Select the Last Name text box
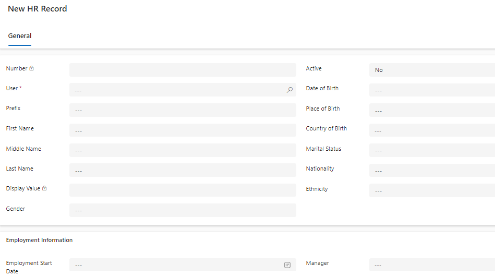The height and width of the screenshot is (277, 495). pyautogui.click(x=183, y=170)
